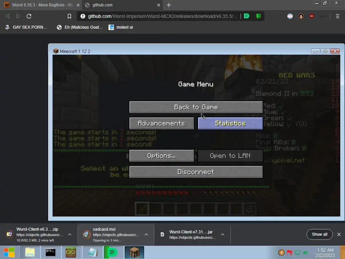345x259 pixels.
Task: Click Show all downloads
Action: (x=319, y=234)
